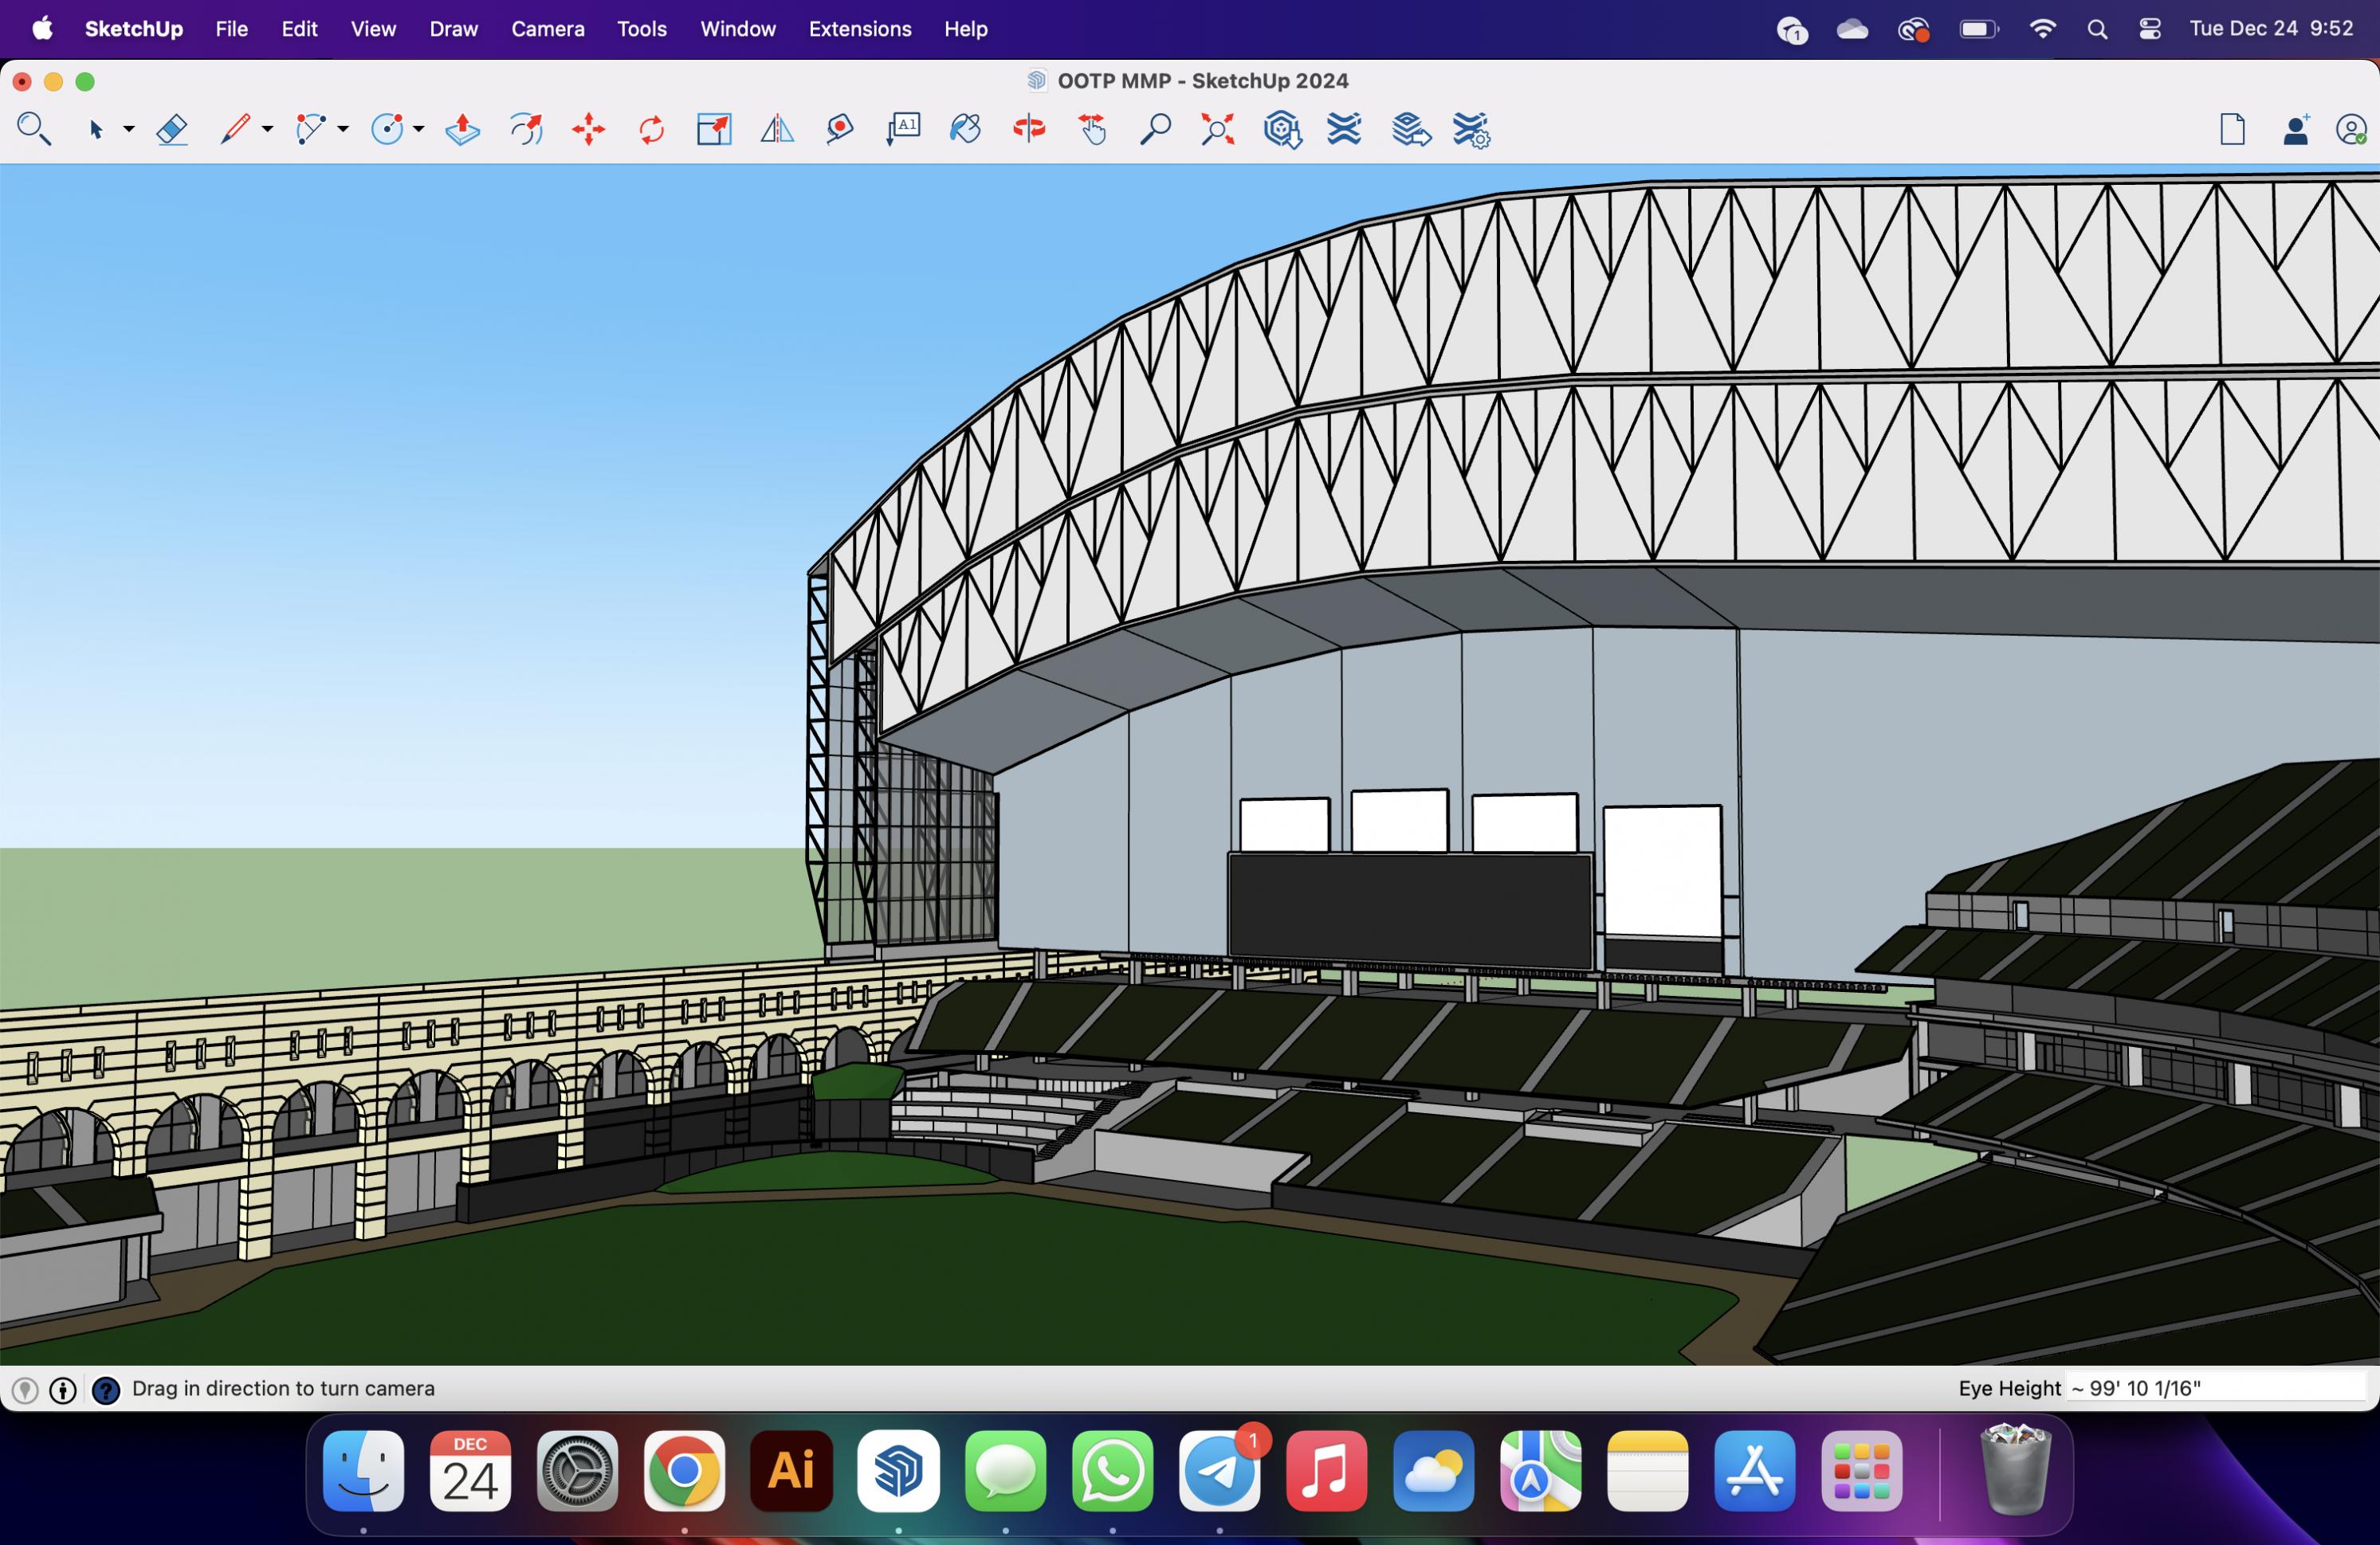Viewport: 2380px width, 1545px height.
Task: Select the Eraser tool
Action: pos(172,130)
